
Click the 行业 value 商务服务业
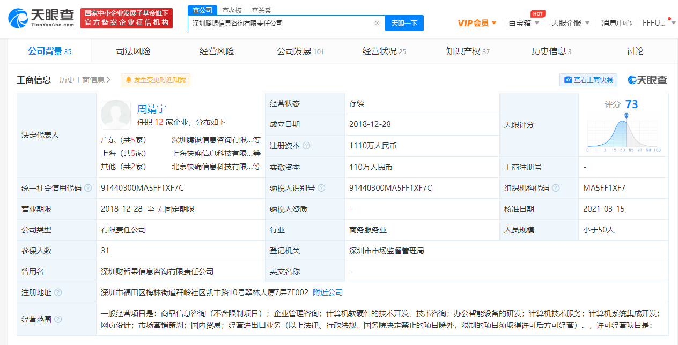click(x=367, y=230)
